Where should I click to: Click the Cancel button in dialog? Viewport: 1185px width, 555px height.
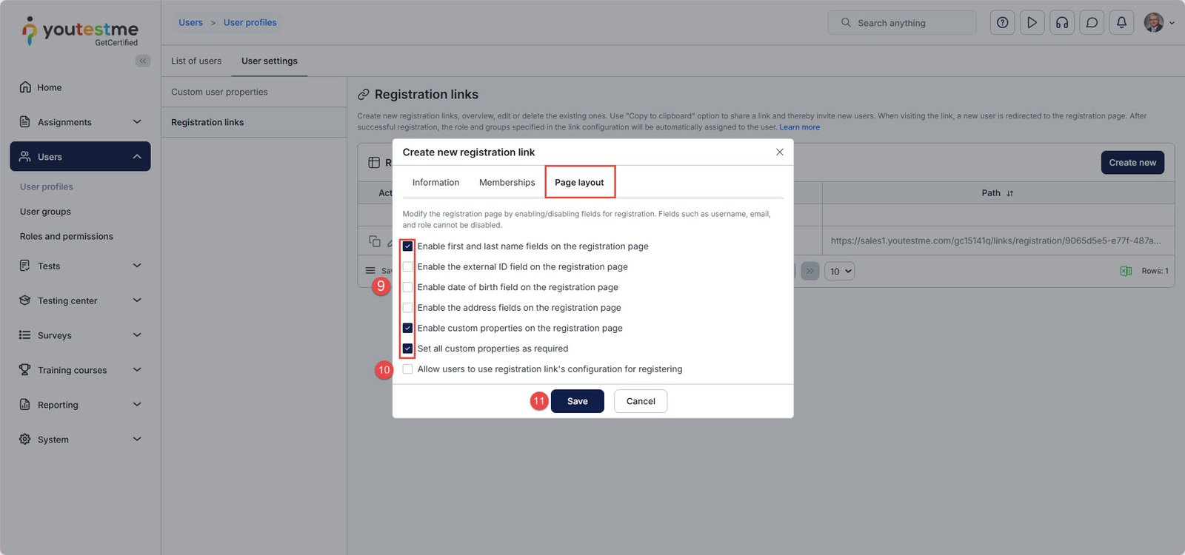pos(641,401)
